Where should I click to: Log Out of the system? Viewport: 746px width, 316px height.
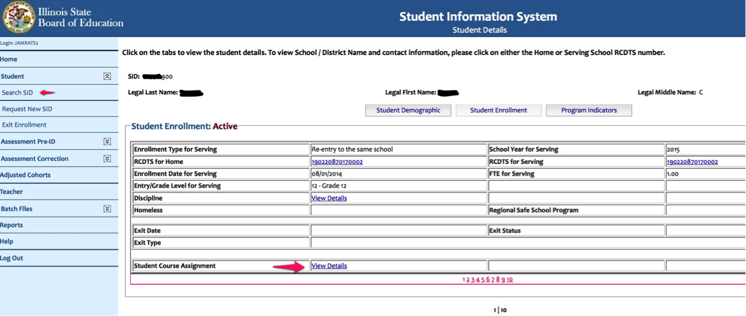(x=12, y=258)
